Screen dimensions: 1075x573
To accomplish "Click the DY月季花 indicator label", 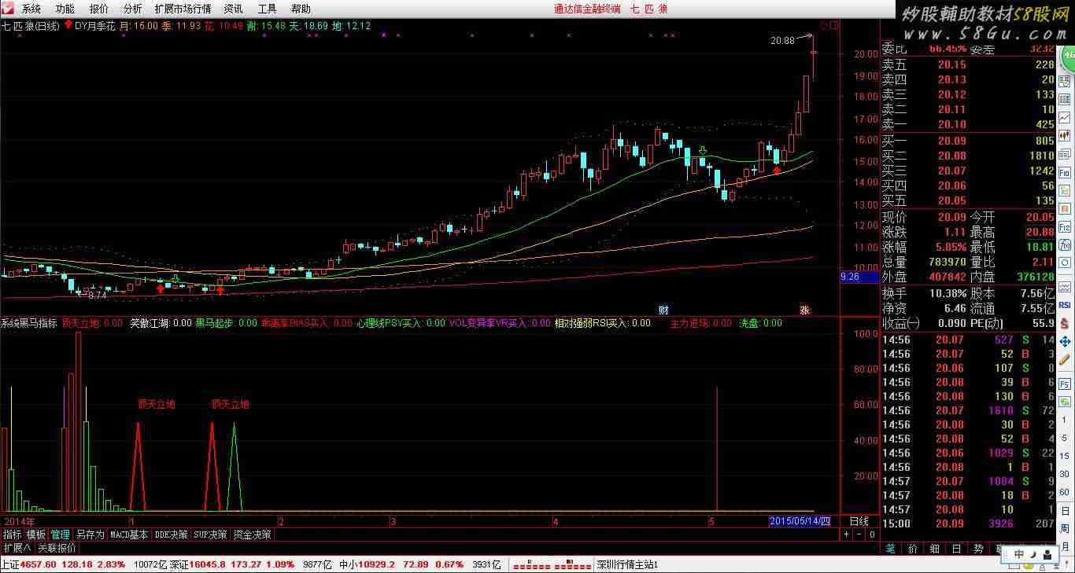I will pyautogui.click(x=94, y=26).
